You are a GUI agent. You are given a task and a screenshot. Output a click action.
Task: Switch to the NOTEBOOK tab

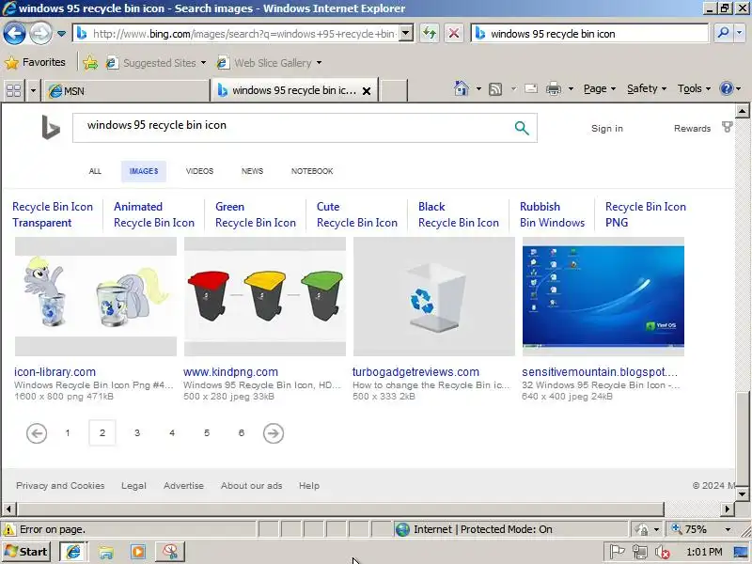click(x=312, y=171)
